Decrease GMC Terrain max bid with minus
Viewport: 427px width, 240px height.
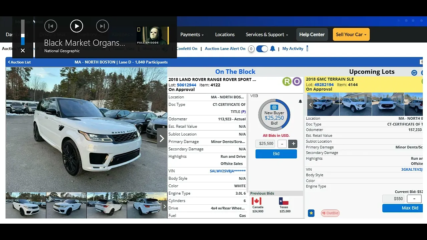click(414, 199)
